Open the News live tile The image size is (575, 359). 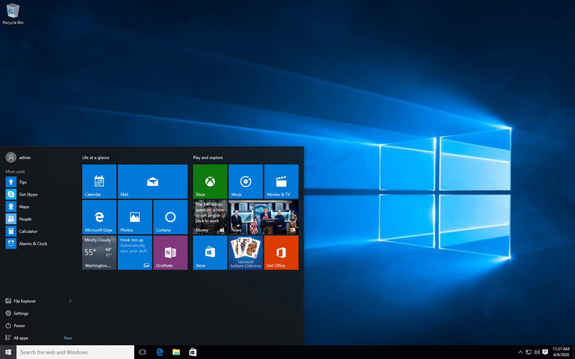[263, 217]
